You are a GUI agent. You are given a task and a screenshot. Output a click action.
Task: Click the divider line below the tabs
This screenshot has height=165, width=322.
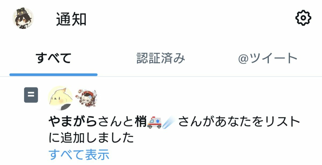point(161,77)
